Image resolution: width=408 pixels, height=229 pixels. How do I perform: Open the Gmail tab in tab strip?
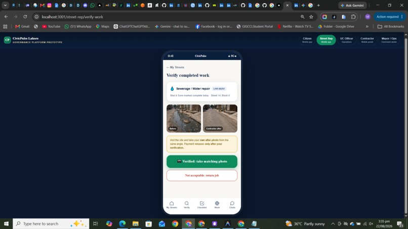(42, 5)
